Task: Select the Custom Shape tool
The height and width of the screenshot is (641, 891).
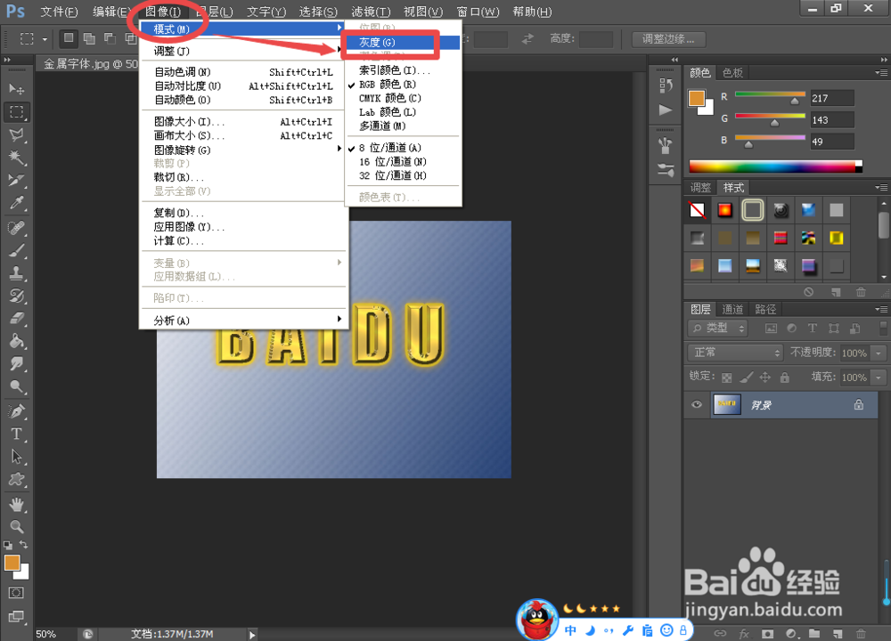Action: [16, 479]
